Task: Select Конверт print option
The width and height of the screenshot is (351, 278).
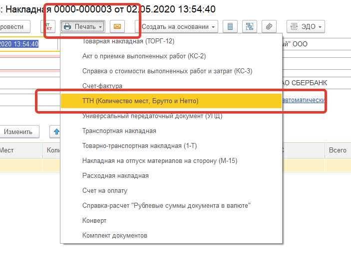Action: tap(171, 221)
